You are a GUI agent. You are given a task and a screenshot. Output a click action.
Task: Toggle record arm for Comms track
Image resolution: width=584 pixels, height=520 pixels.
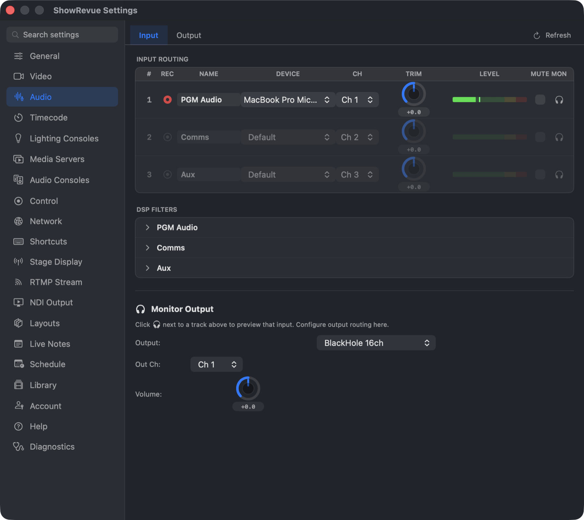point(167,137)
